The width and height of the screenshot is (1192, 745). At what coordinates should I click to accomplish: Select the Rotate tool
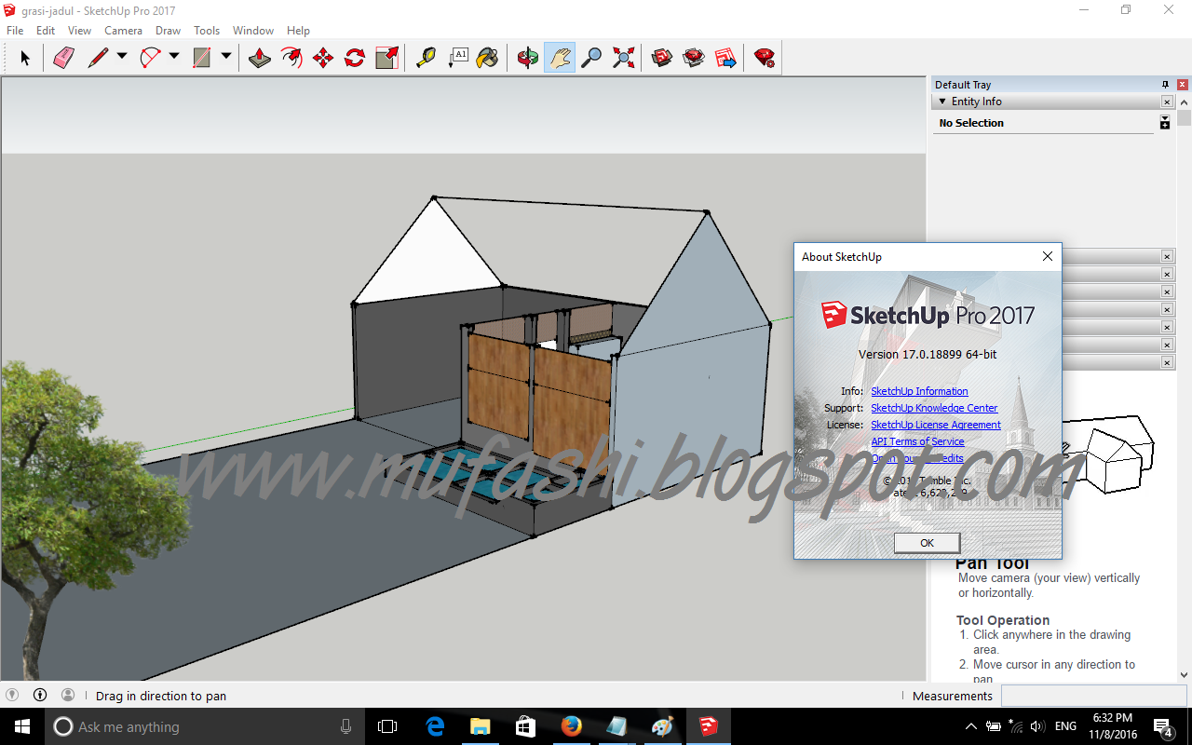355,58
